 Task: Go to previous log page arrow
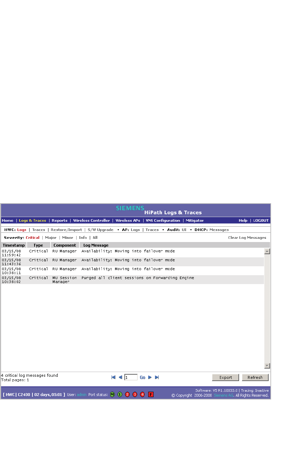pyautogui.click(x=120, y=377)
